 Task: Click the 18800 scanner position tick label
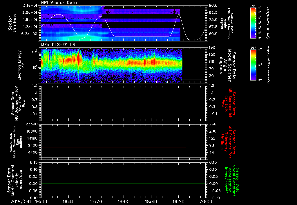pos(32,131)
